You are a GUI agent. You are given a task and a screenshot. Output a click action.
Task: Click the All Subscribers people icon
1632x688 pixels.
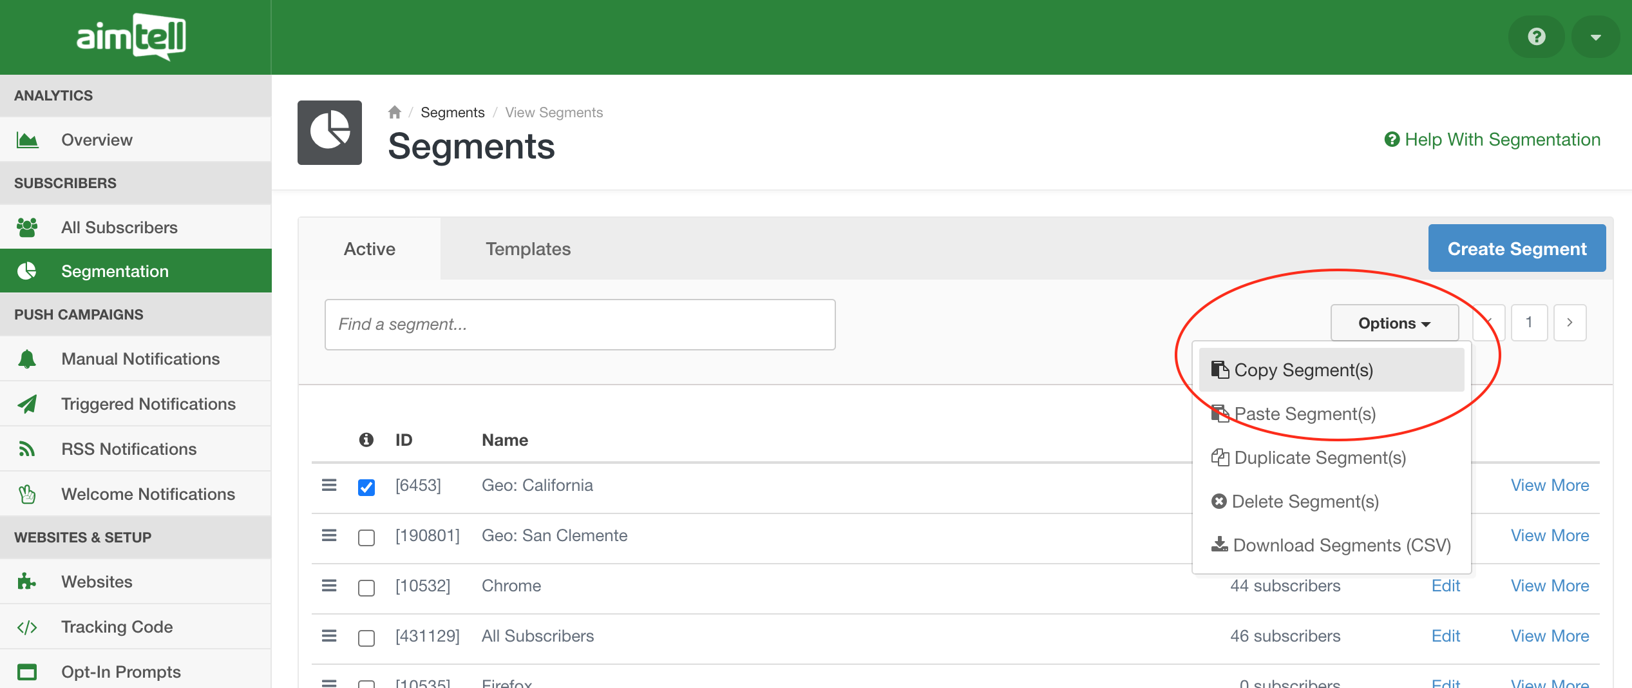point(27,227)
